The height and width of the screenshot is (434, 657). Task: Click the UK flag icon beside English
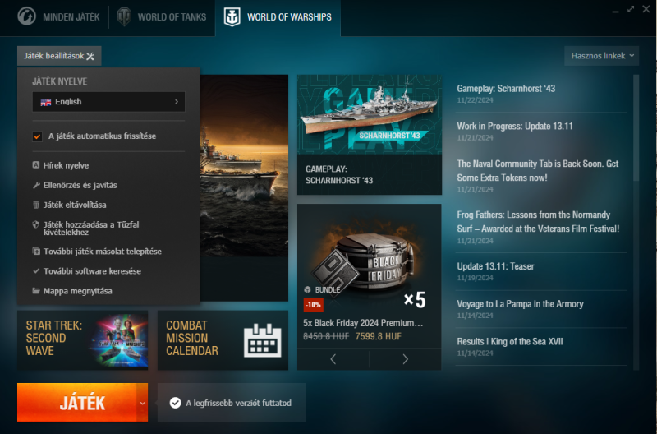point(46,102)
